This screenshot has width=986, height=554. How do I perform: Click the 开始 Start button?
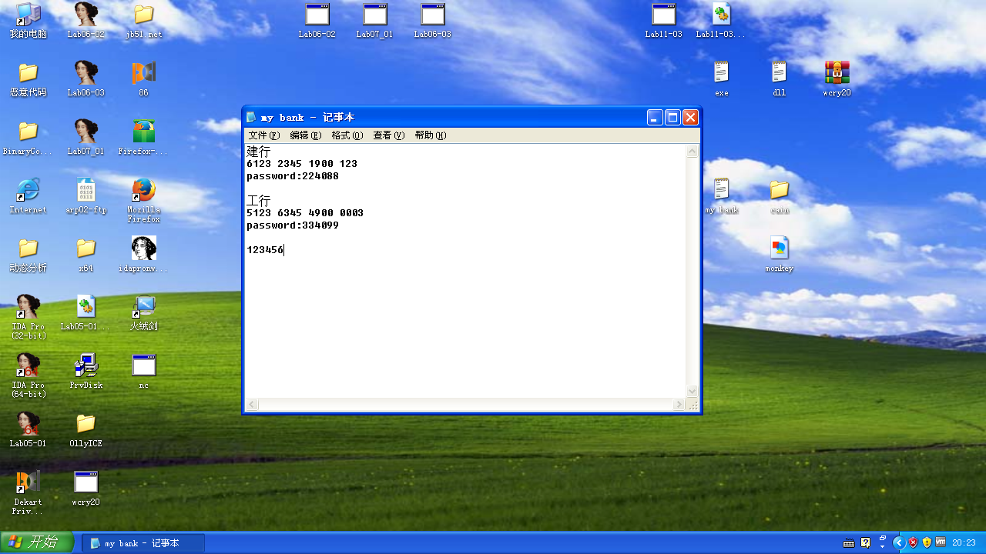(37, 542)
